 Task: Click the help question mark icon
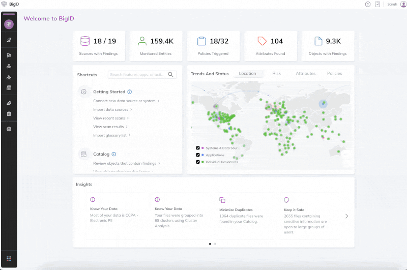tap(368, 4)
